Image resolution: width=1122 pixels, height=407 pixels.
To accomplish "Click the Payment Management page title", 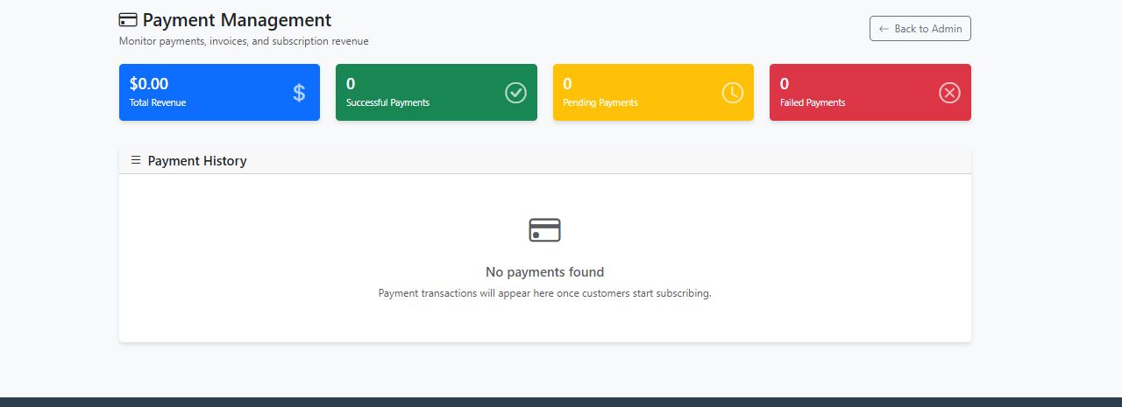I will 237,20.
